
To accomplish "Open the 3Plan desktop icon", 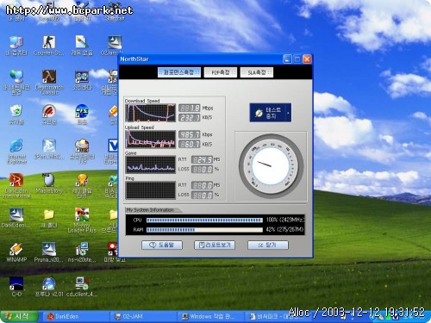I will 49,149.
